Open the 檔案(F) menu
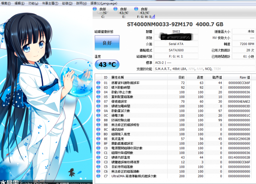The width and height of the screenshot is (256, 184). pyautogui.click(x=6, y=3)
